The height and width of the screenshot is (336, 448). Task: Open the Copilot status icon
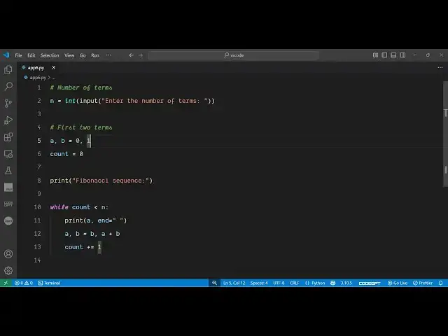point(333,283)
